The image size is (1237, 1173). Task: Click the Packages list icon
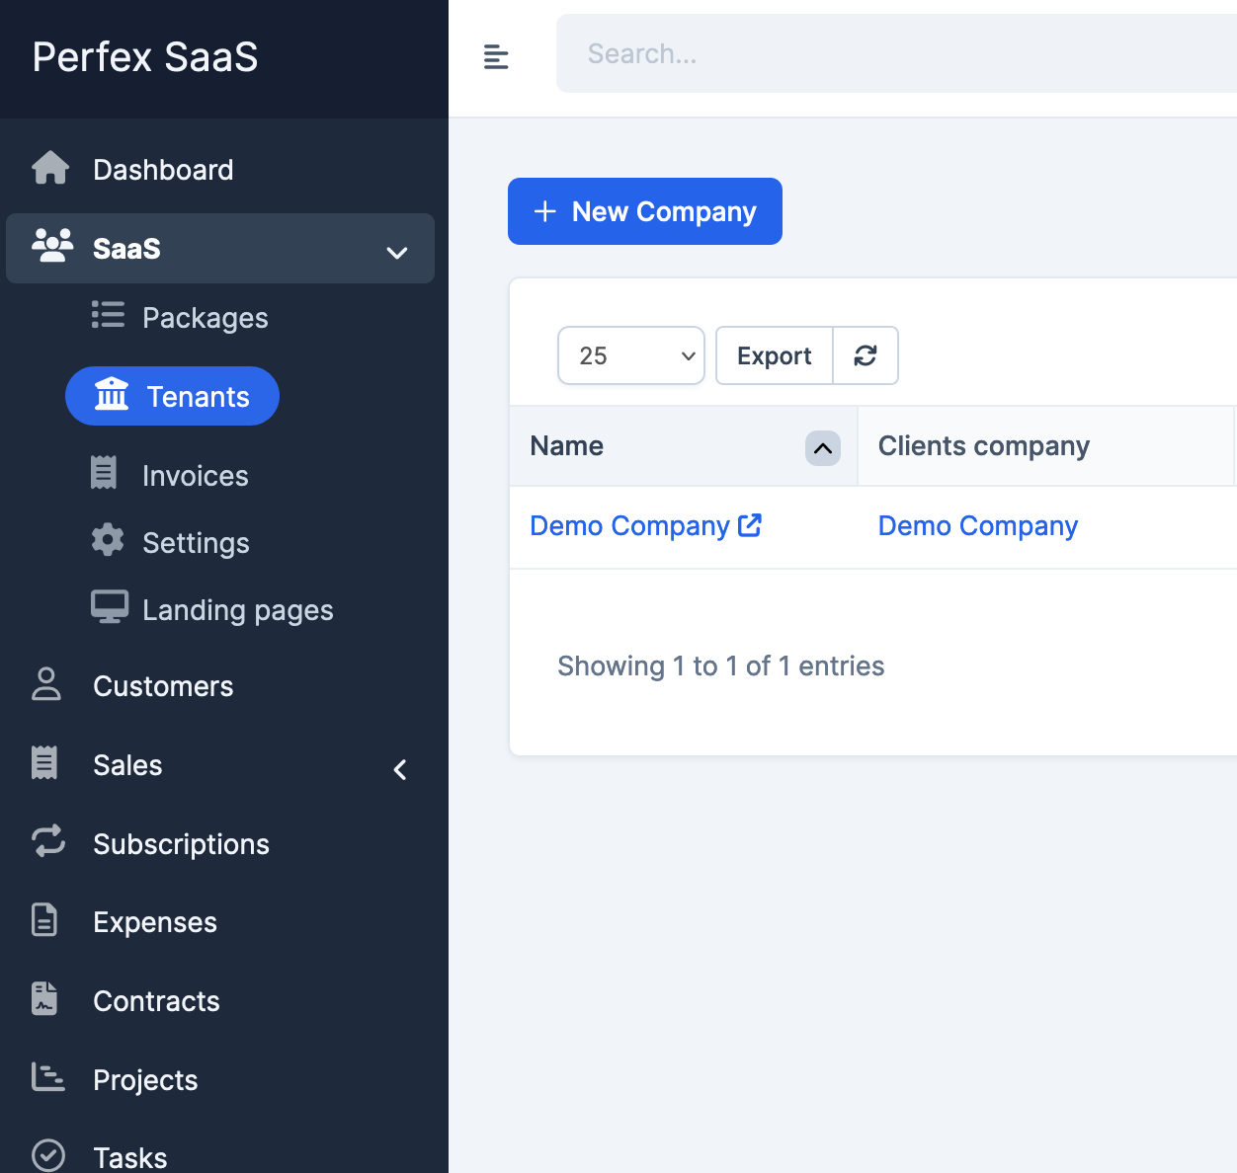point(108,315)
